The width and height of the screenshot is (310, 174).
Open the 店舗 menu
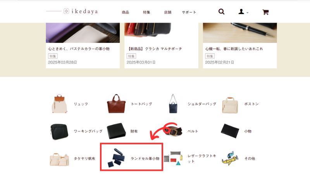pyautogui.click(x=168, y=12)
